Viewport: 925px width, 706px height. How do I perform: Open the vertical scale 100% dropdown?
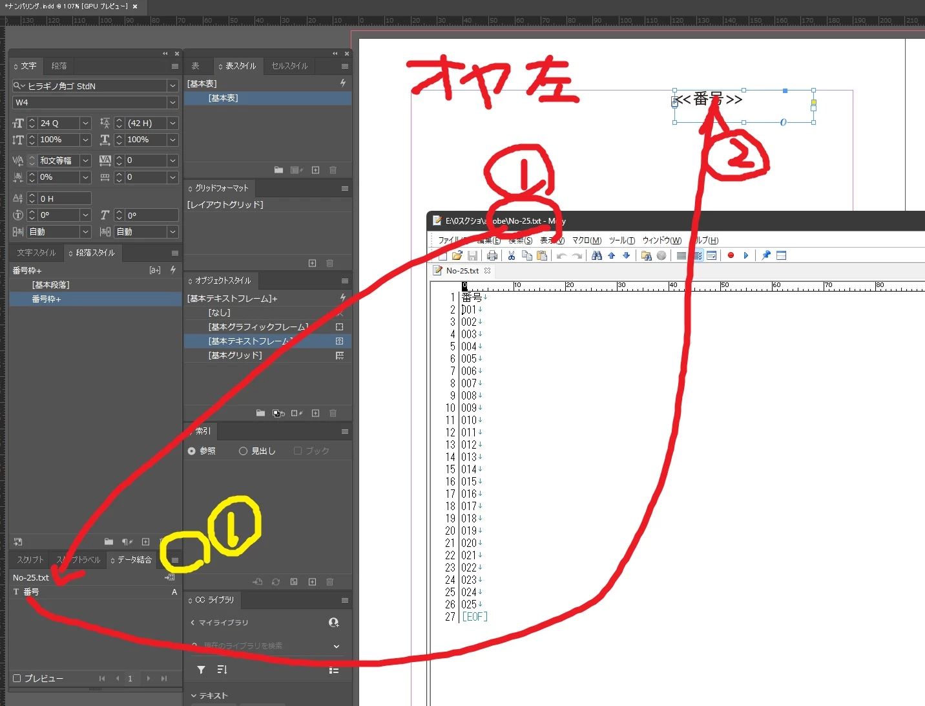[85, 140]
